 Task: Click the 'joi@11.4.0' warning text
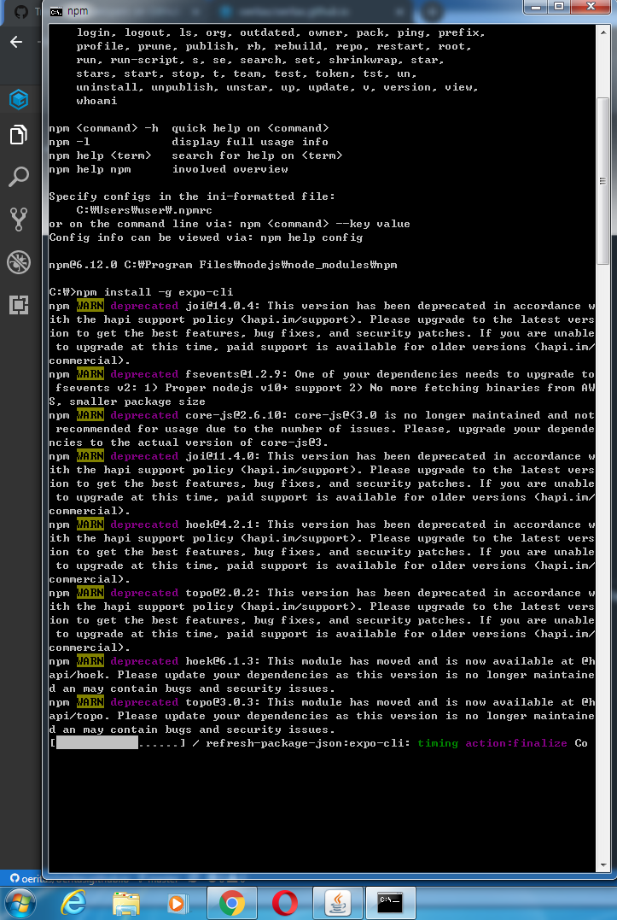coord(322,483)
